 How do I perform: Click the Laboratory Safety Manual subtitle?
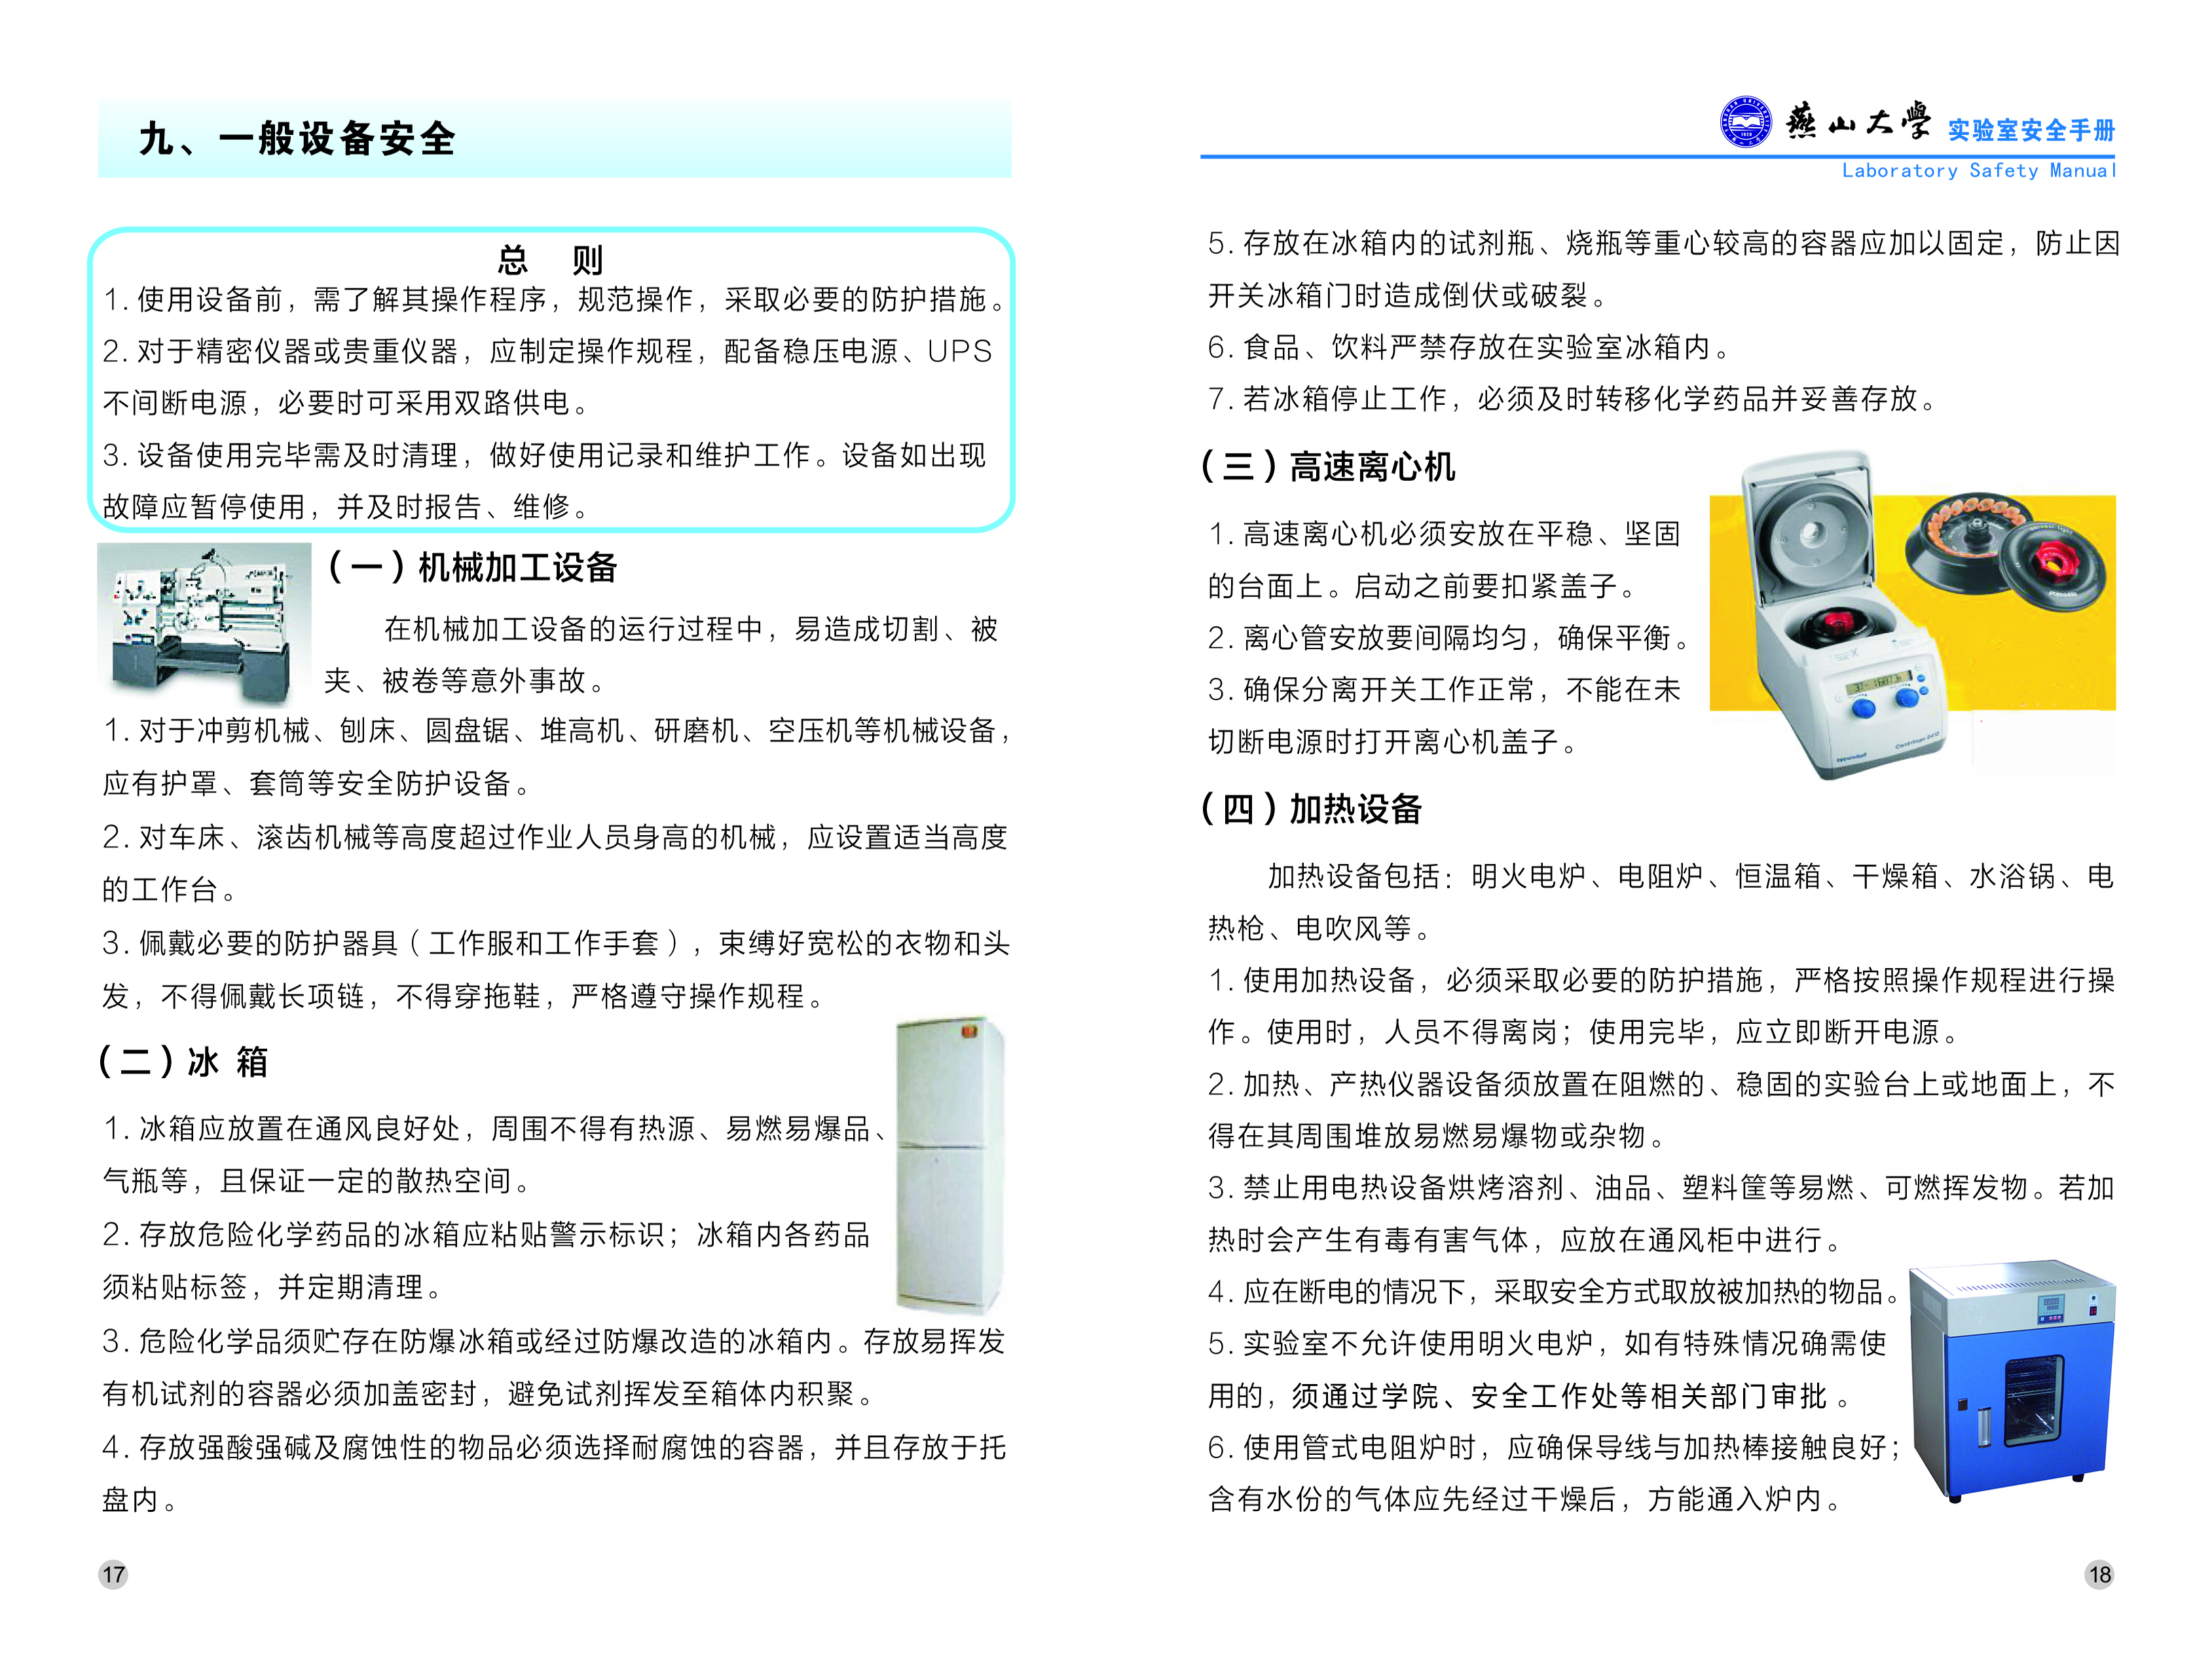click(x=1978, y=171)
